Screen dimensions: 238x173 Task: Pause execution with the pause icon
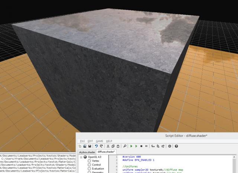(x=146, y=146)
